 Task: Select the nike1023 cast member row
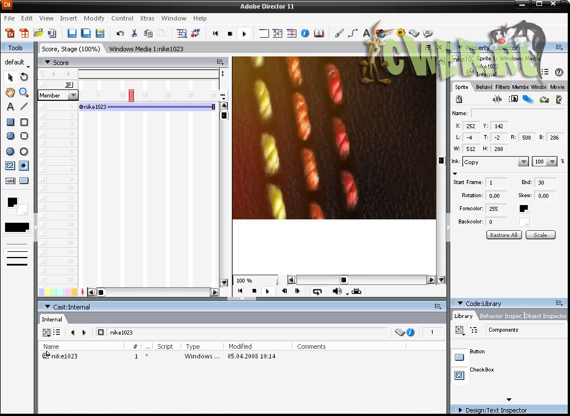[x=64, y=356]
